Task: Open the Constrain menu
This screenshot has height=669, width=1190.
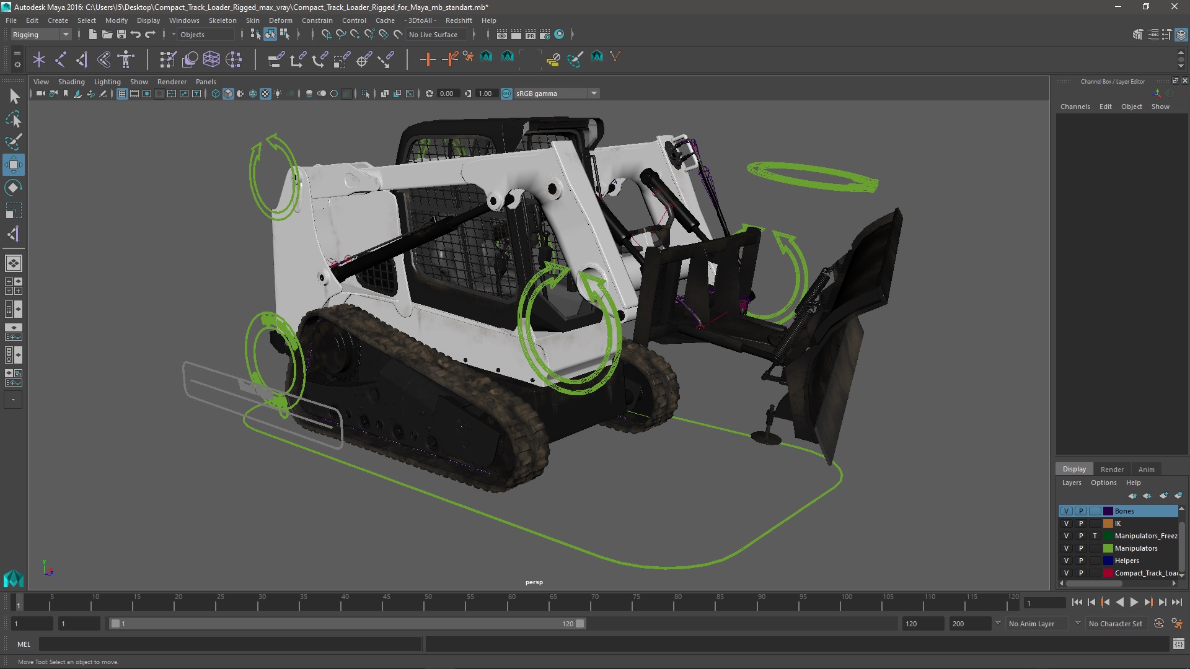Action: tap(317, 20)
